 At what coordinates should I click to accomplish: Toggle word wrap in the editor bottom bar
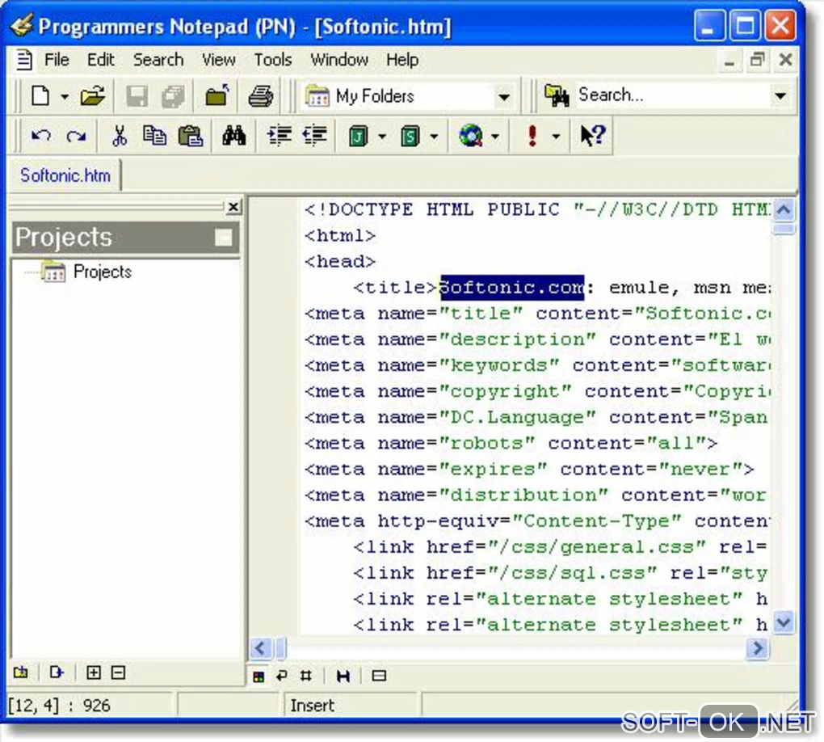pos(282,676)
